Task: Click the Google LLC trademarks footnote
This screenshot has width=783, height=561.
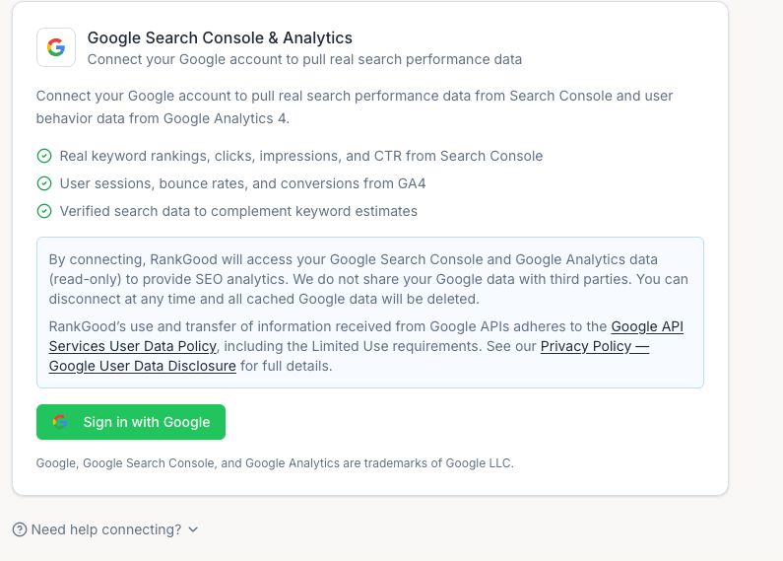Action: pyautogui.click(x=275, y=463)
